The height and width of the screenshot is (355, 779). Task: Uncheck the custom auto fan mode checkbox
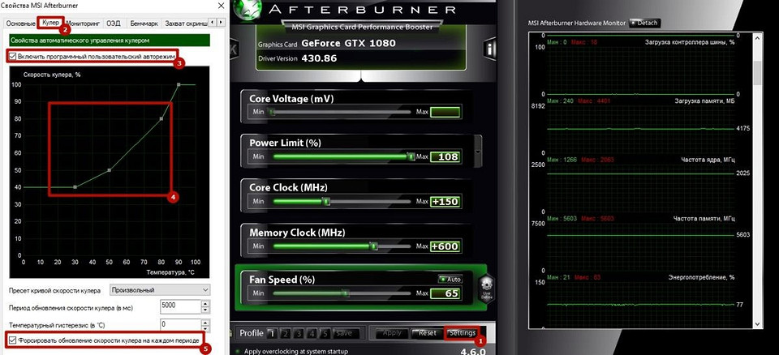[11, 57]
